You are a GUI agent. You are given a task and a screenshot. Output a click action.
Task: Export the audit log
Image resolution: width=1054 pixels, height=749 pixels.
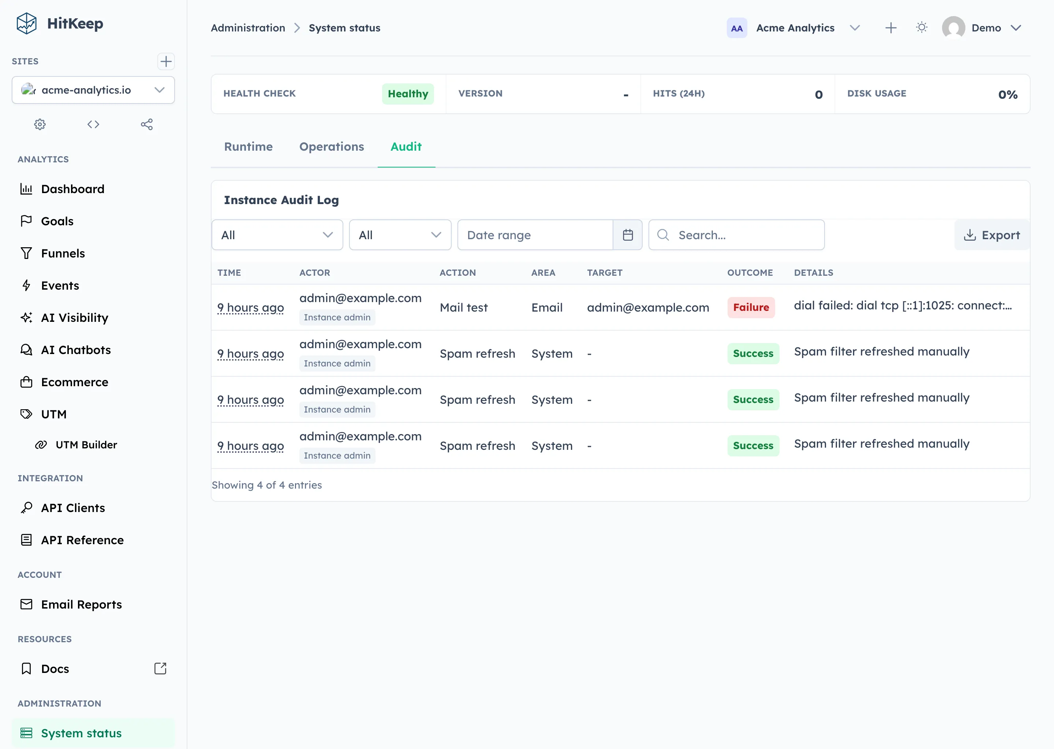pyautogui.click(x=992, y=235)
